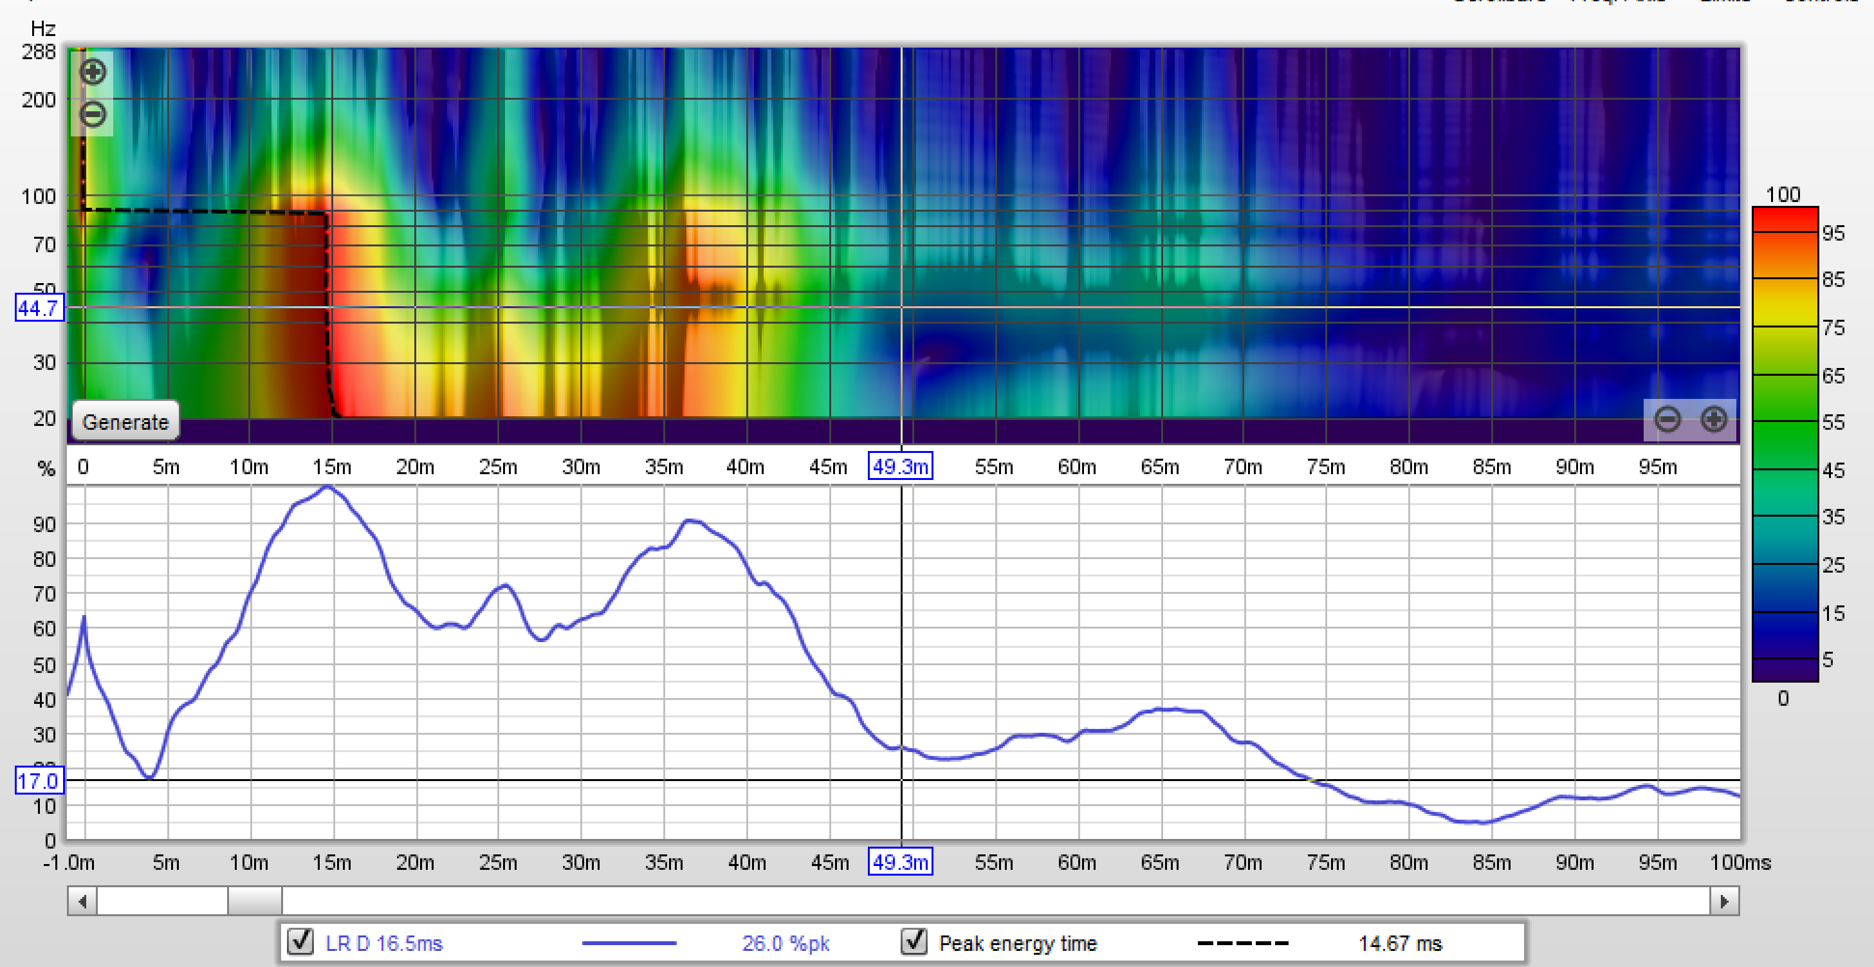This screenshot has height=967, width=1874.
Task: Click the 288 Hz label on frequency axis
Action: (x=39, y=51)
